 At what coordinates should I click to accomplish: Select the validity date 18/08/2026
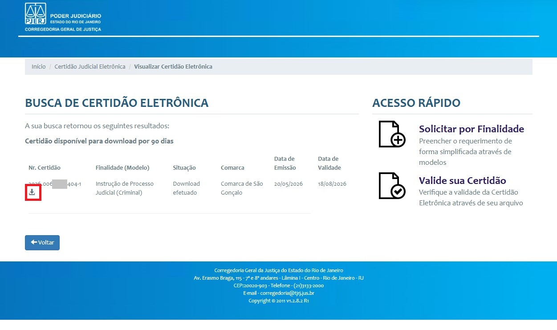[332, 184]
